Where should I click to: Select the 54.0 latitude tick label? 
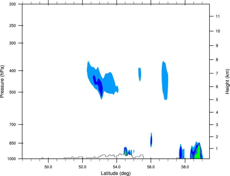click(x=117, y=167)
